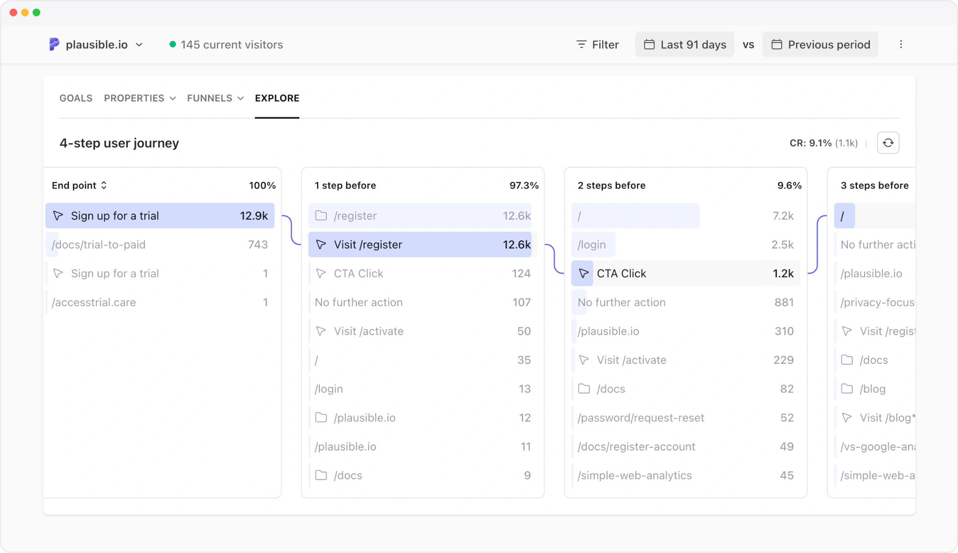Click folder icon beside /blog
Viewport: 958px width, 553px height.
[847, 389]
